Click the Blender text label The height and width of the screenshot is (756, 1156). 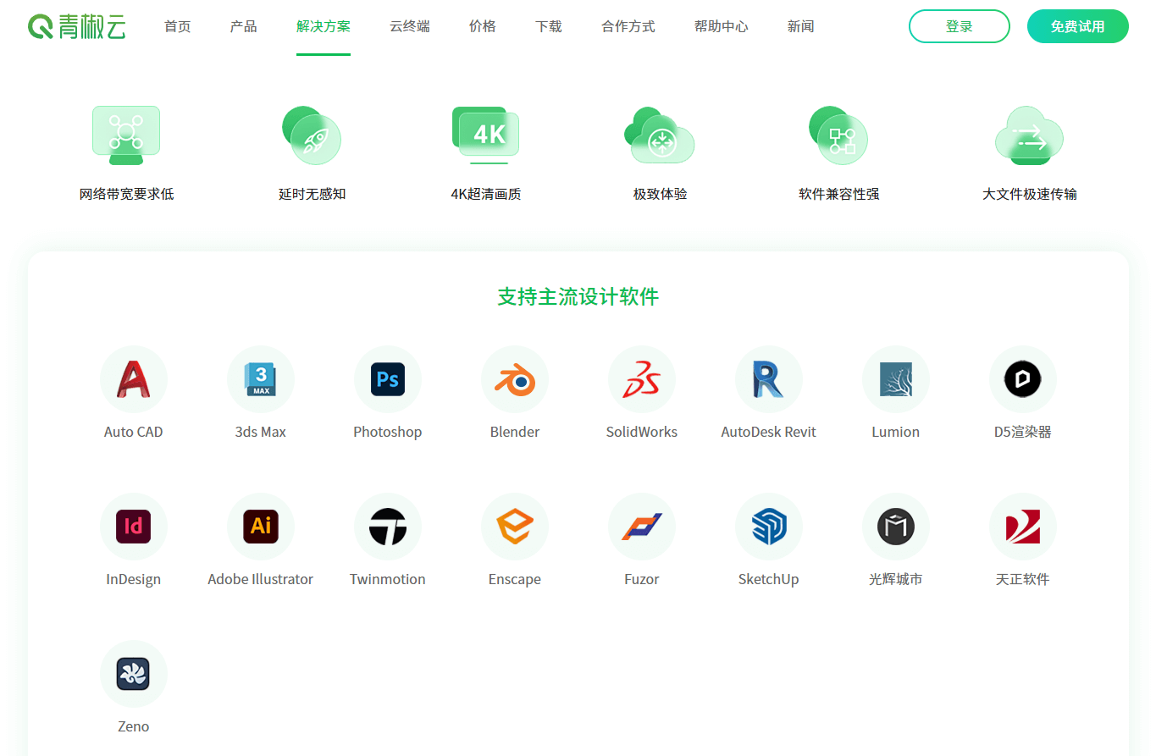tap(515, 432)
